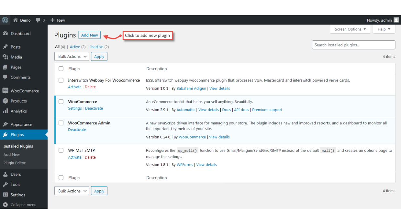This screenshot has height=223, width=401.
Task: Activate the WP Mail SMTP plugin
Action: click(75, 157)
